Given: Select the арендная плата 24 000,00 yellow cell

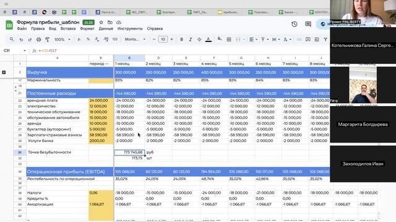Looking at the screenshot, I should pyautogui.click(x=101, y=101).
